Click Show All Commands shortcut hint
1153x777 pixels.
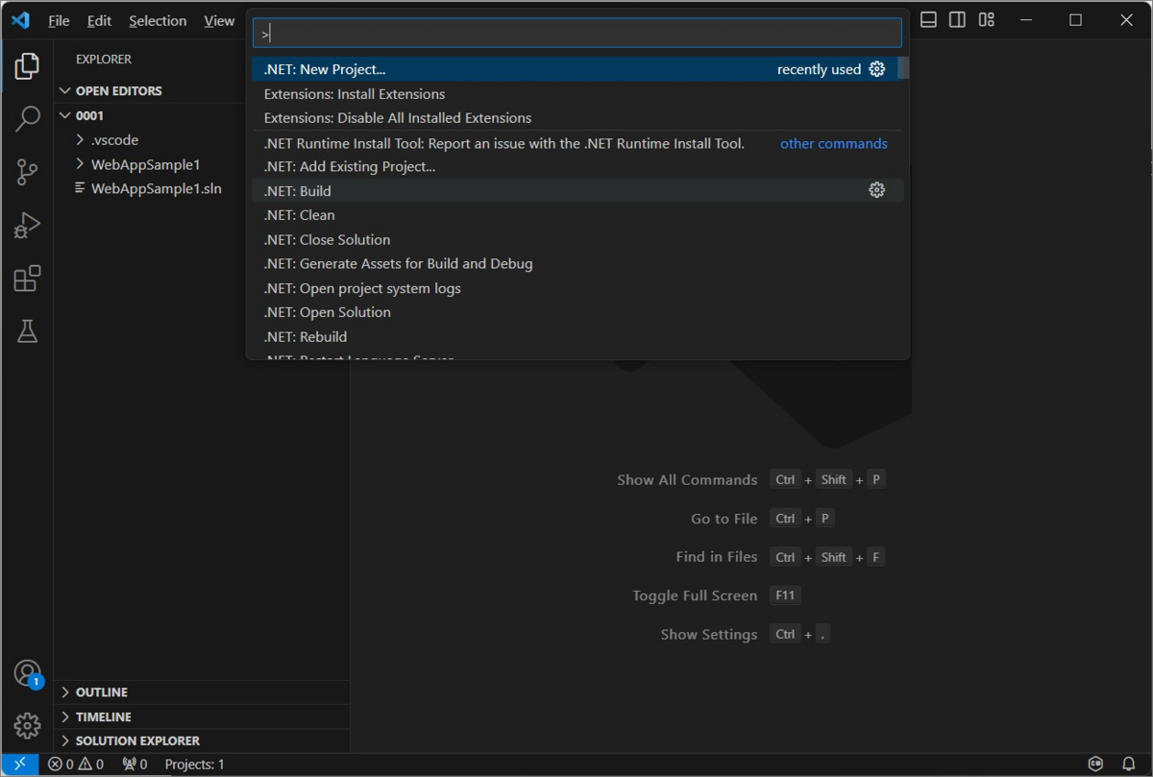[x=750, y=479]
